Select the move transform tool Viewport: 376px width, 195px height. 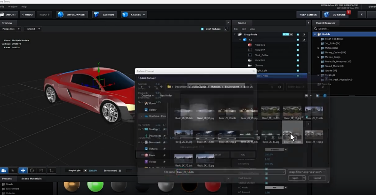pyautogui.click(x=23, y=171)
